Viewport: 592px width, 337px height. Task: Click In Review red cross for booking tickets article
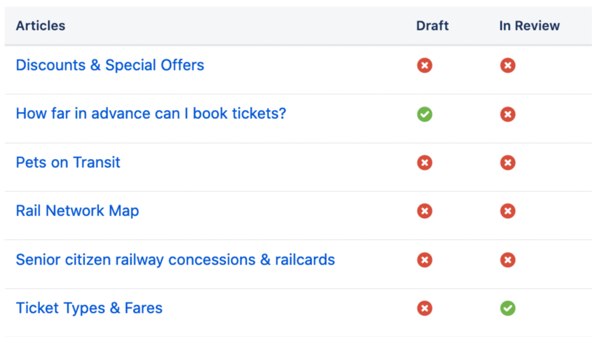point(507,114)
